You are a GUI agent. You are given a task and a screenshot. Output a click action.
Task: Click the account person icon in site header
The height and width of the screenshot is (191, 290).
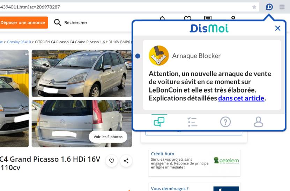point(233,18)
